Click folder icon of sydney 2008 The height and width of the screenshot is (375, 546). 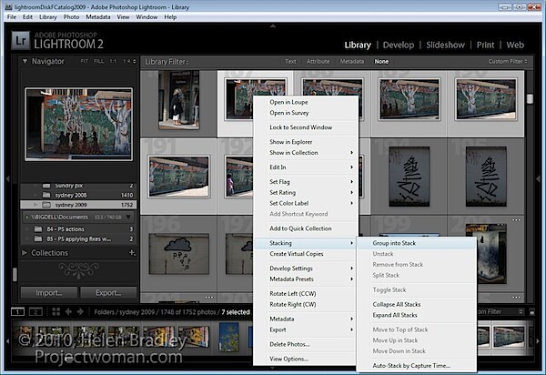click(x=46, y=195)
